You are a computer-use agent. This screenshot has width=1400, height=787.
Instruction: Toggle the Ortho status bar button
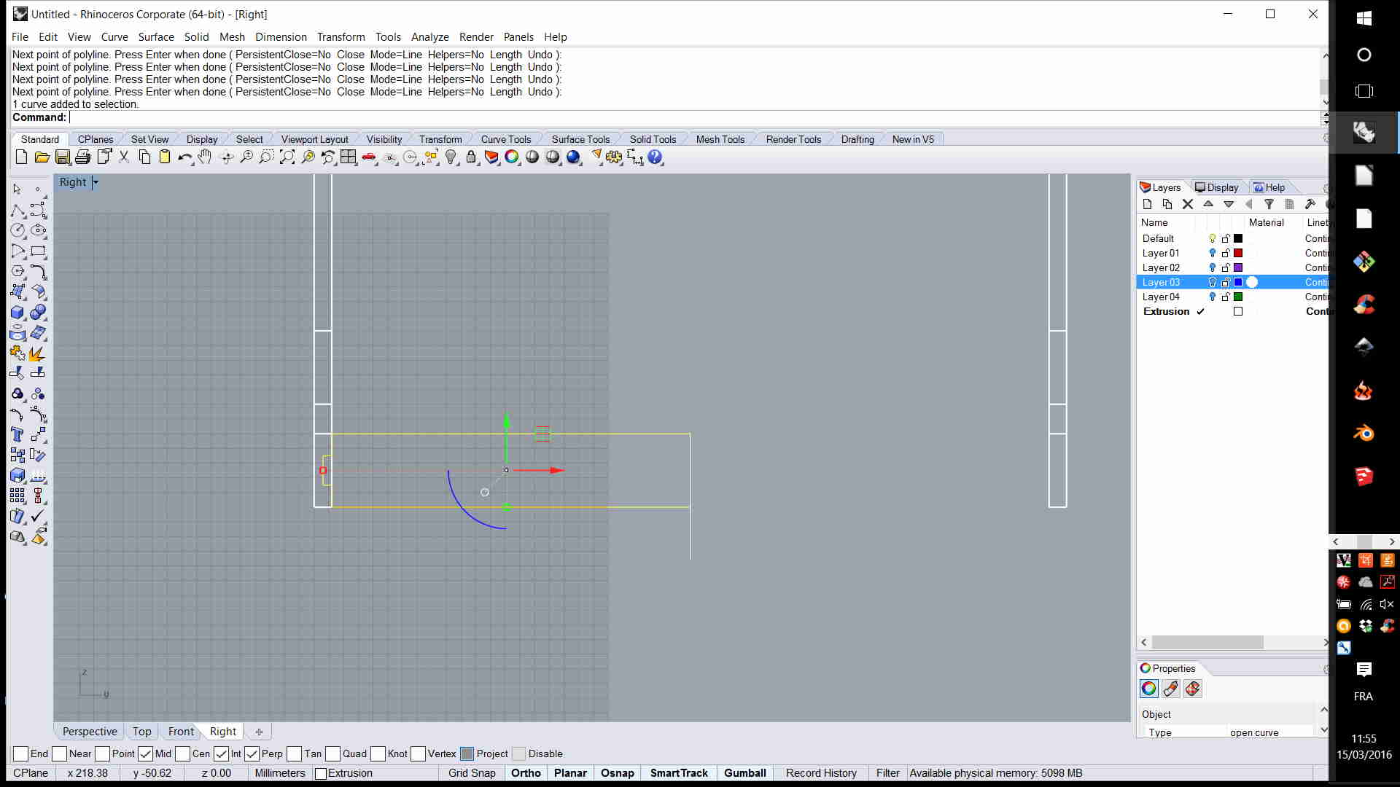[526, 773]
